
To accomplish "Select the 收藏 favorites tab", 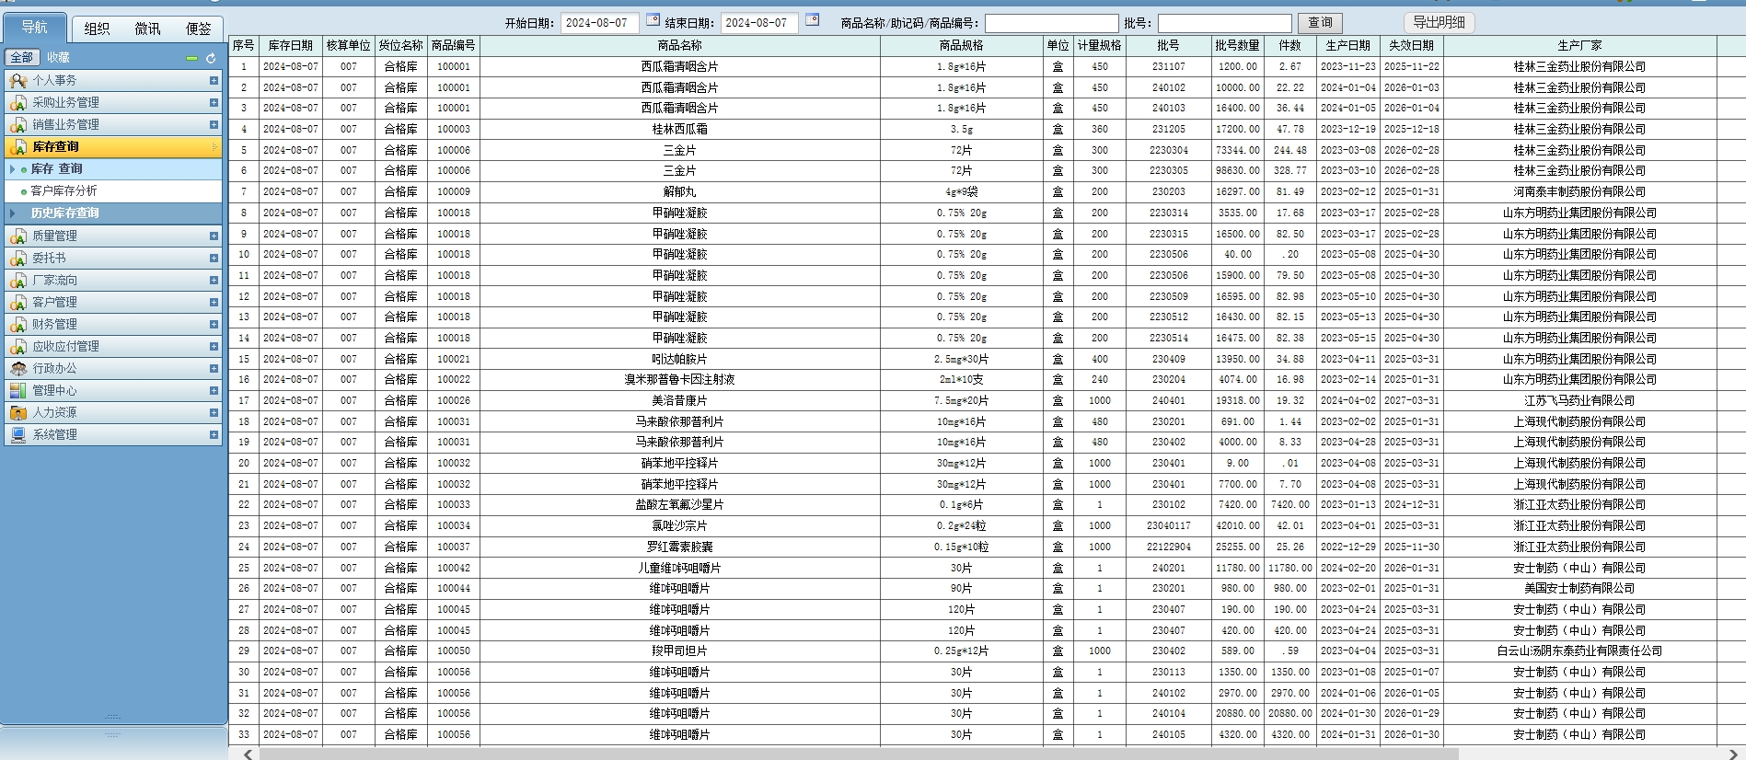I will [58, 58].
